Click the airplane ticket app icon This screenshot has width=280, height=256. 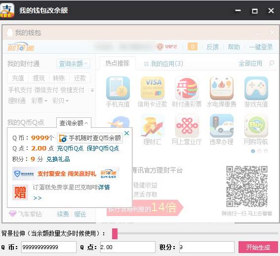(118, 121)
